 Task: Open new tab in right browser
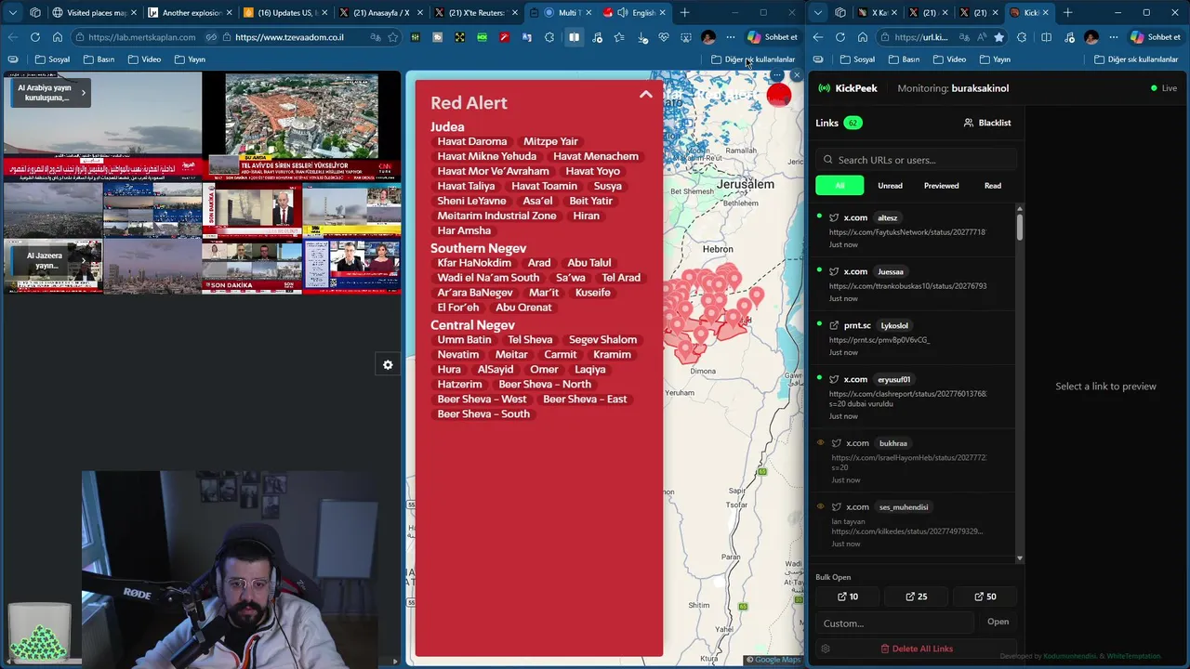(x=1067, y=13)
